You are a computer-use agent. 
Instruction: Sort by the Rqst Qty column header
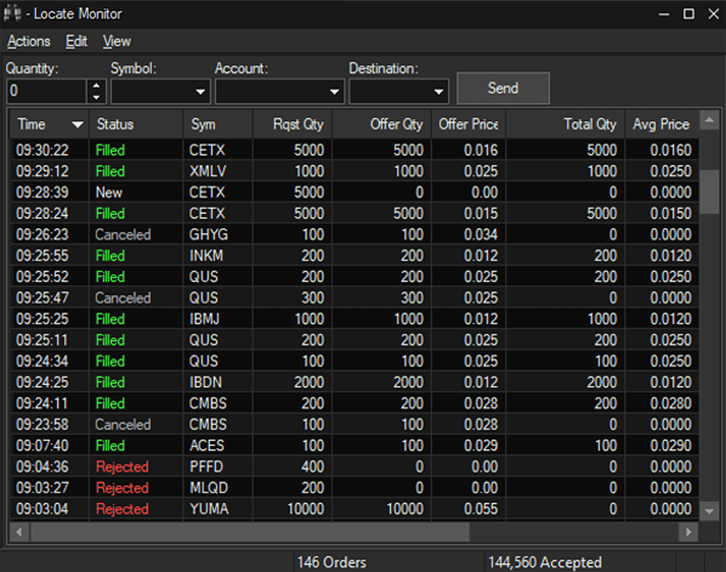pyautogui.click(x=292, y=124)
